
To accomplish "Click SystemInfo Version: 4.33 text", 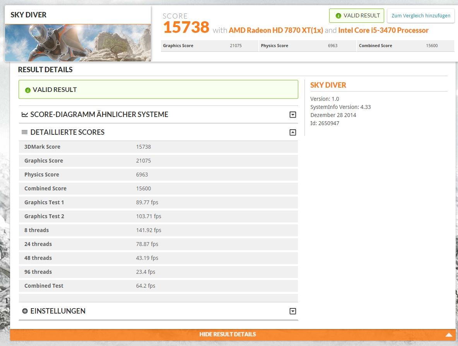I will (340, 107).
